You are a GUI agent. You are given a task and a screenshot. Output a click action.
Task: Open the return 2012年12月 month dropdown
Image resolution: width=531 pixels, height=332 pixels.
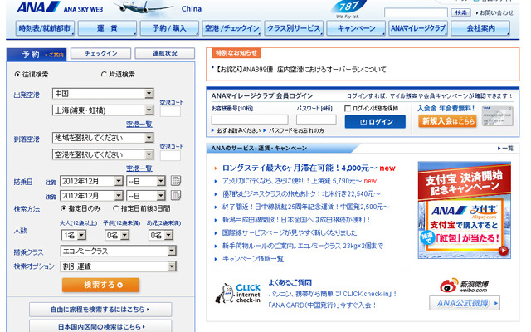pos(91,196)
